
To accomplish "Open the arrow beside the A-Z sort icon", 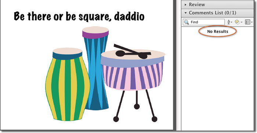I will coord(232,22).
